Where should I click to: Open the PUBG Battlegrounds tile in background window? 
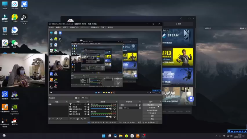click(178, 76)
